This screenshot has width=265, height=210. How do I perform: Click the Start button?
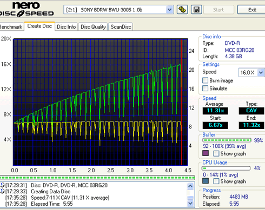(x=218, y=10)
